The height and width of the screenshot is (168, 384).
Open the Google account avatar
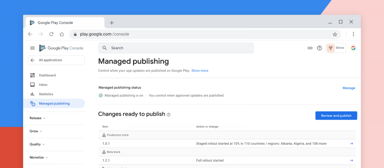tap(353, 48)
